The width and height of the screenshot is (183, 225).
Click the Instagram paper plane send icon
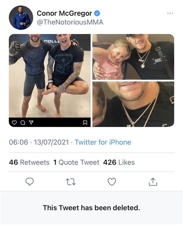[31, 122]
